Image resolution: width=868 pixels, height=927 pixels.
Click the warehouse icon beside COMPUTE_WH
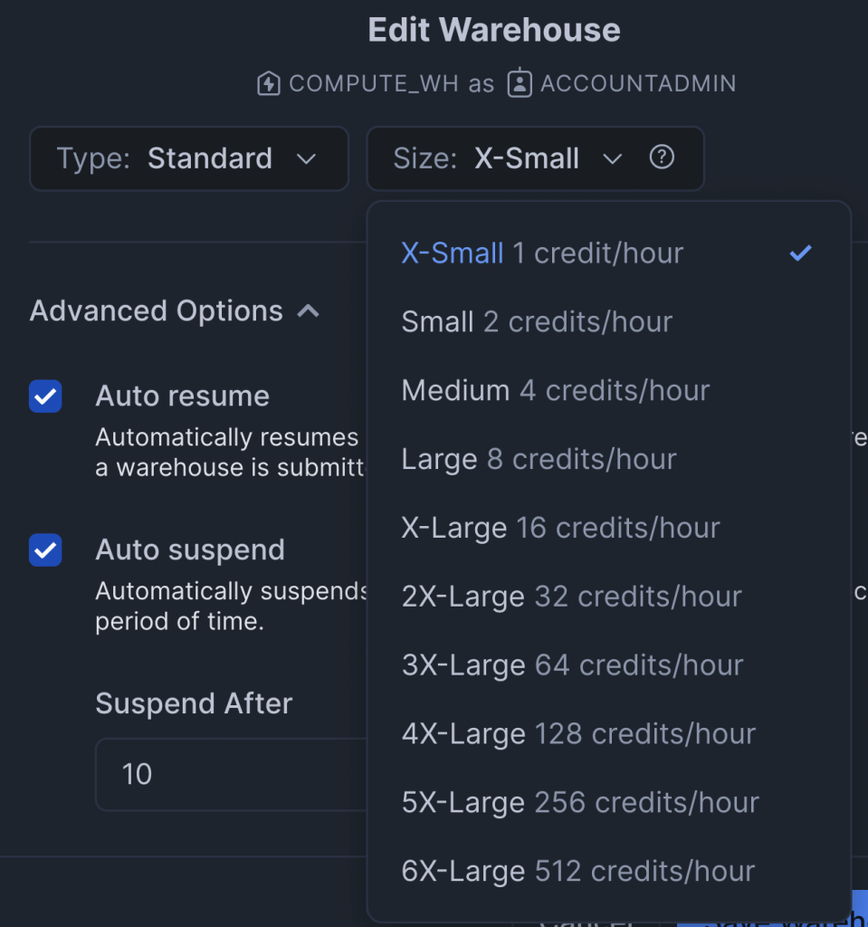pyautogui.click(x=268, y=84)
